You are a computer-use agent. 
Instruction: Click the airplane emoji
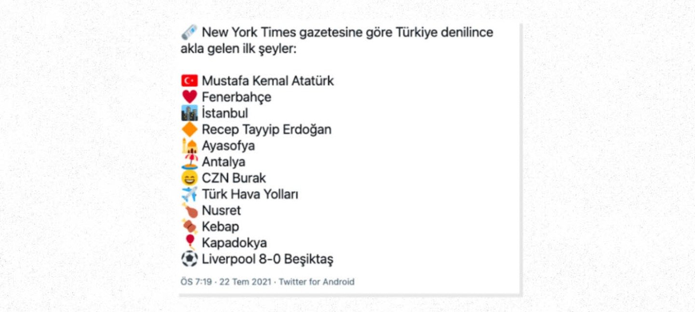[189, 194]
